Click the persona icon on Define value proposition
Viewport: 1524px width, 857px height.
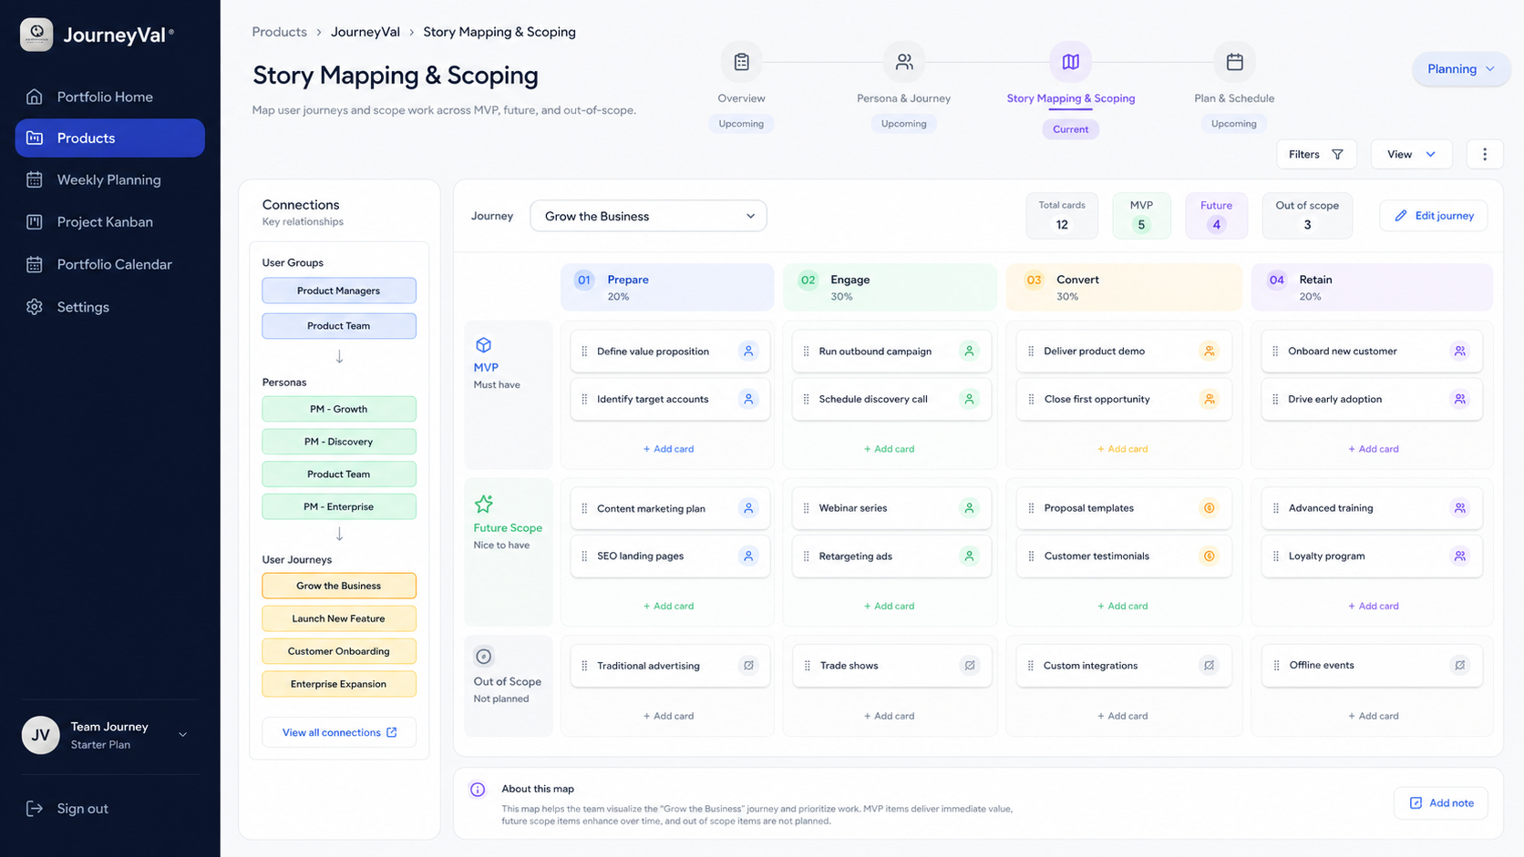[x=748, y=351]
